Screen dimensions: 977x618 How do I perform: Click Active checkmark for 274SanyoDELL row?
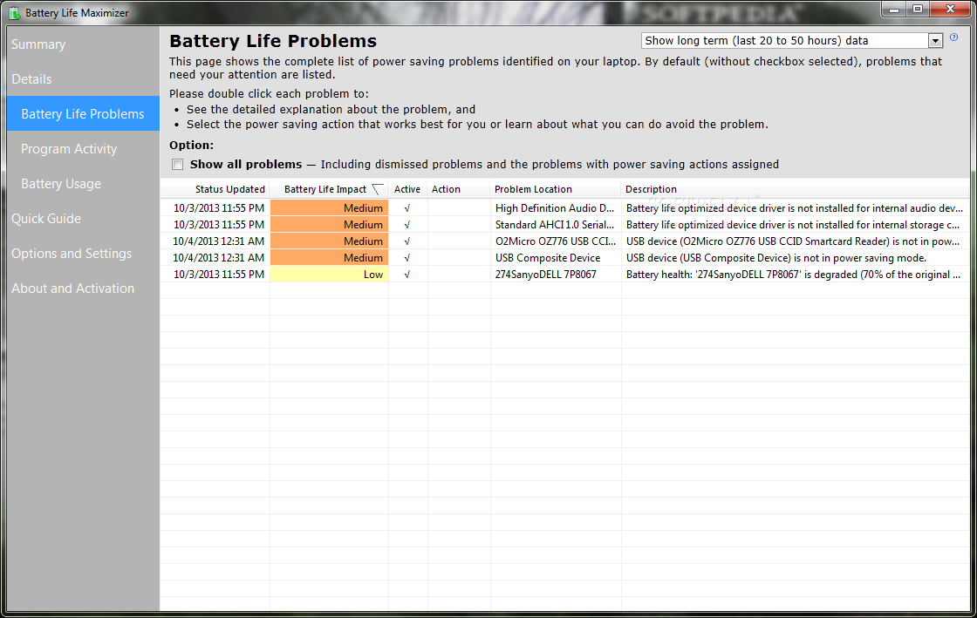(407, 275)
